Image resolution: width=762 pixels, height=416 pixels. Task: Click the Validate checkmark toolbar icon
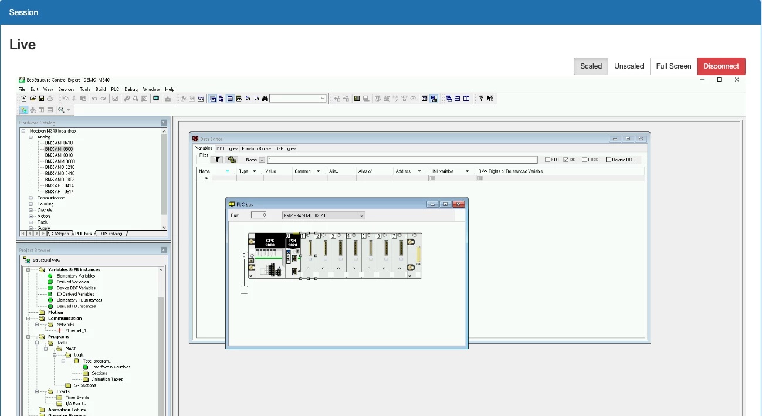pos(115,99)
